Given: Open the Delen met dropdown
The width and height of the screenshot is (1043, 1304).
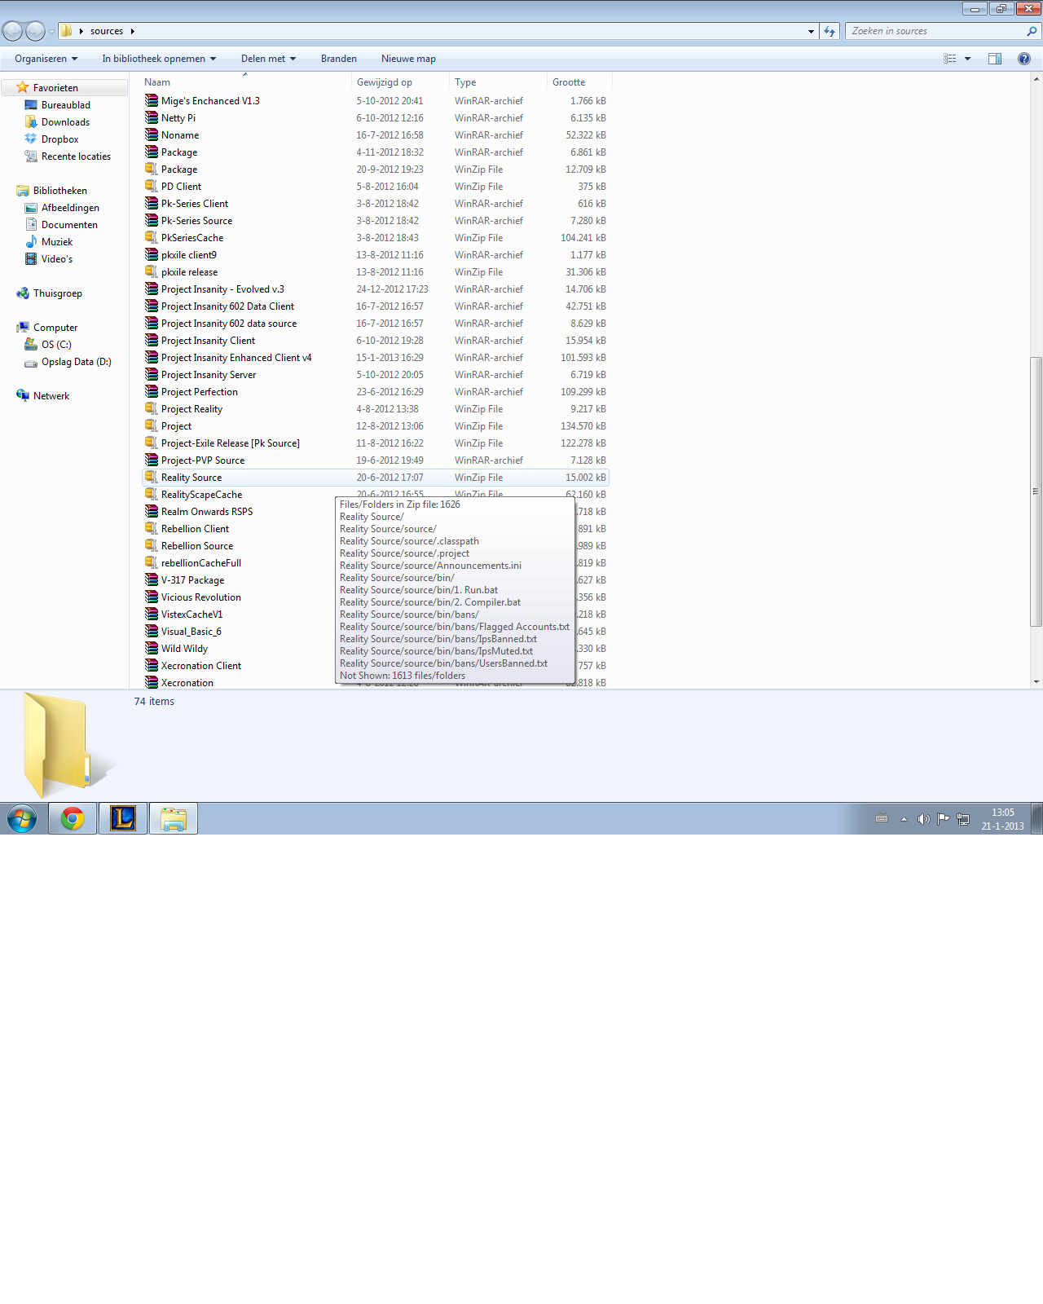Looking at the screenshot, I should click(x=268, y=59).
